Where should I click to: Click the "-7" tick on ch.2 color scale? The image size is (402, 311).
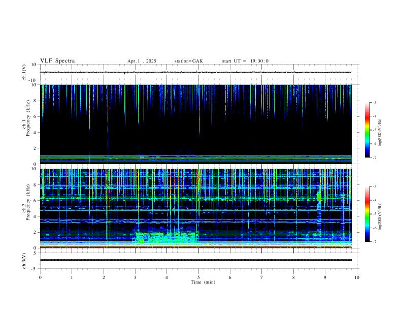[374, 242]
